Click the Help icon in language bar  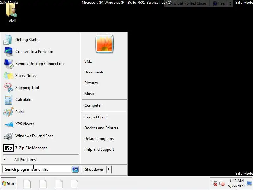[x=215, y=3]
